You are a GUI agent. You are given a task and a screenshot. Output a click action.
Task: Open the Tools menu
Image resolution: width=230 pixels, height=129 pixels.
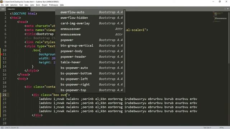[38, 5]
